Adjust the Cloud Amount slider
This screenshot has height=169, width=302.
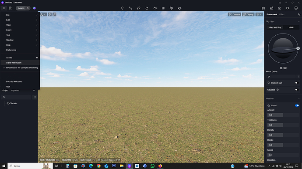(x=283, y=115)
